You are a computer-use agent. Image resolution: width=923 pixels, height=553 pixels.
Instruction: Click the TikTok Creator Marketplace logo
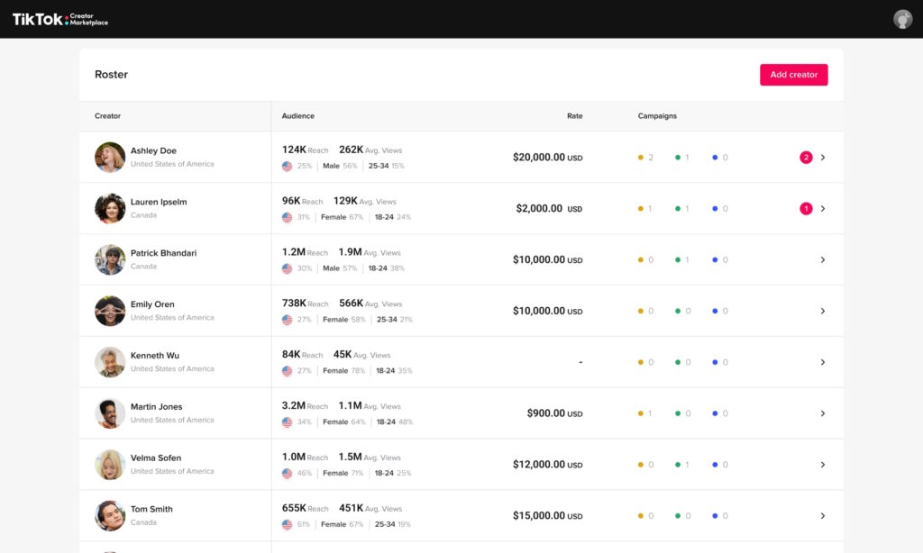click(58, 18)
